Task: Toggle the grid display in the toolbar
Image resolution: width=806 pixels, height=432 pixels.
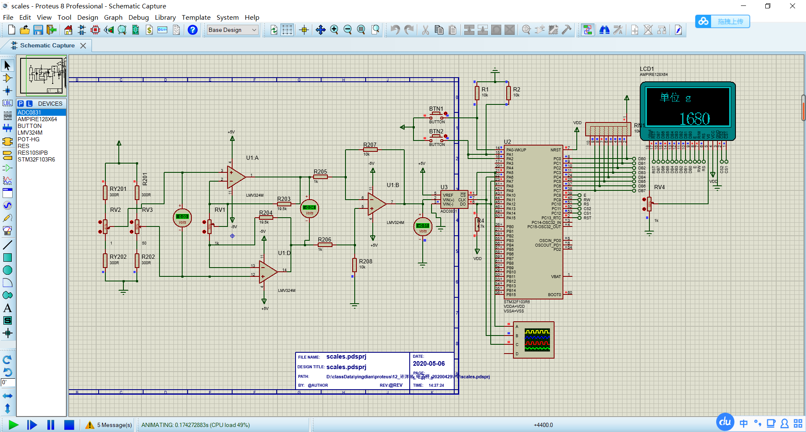Action: [x=287, y=30]
